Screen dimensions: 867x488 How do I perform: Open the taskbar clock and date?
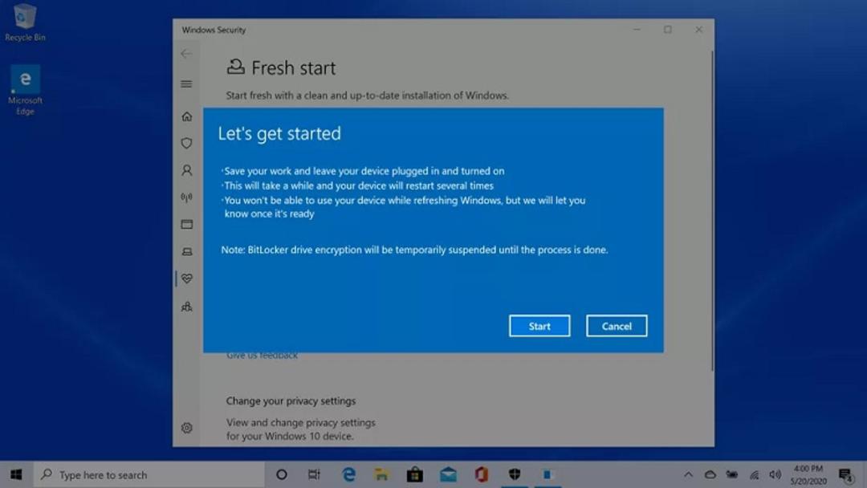(808, 474)
